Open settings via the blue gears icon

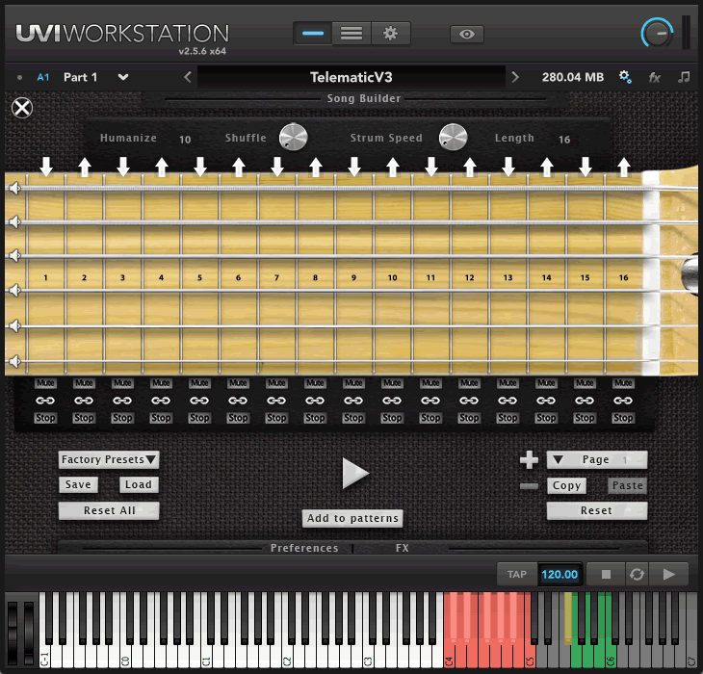[x=625, y=77]
